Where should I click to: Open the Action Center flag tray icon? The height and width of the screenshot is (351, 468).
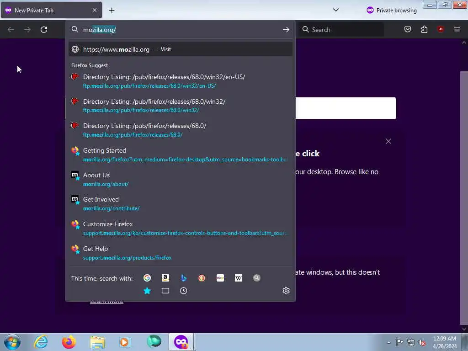pyautogui.click(x=399, y=342)
